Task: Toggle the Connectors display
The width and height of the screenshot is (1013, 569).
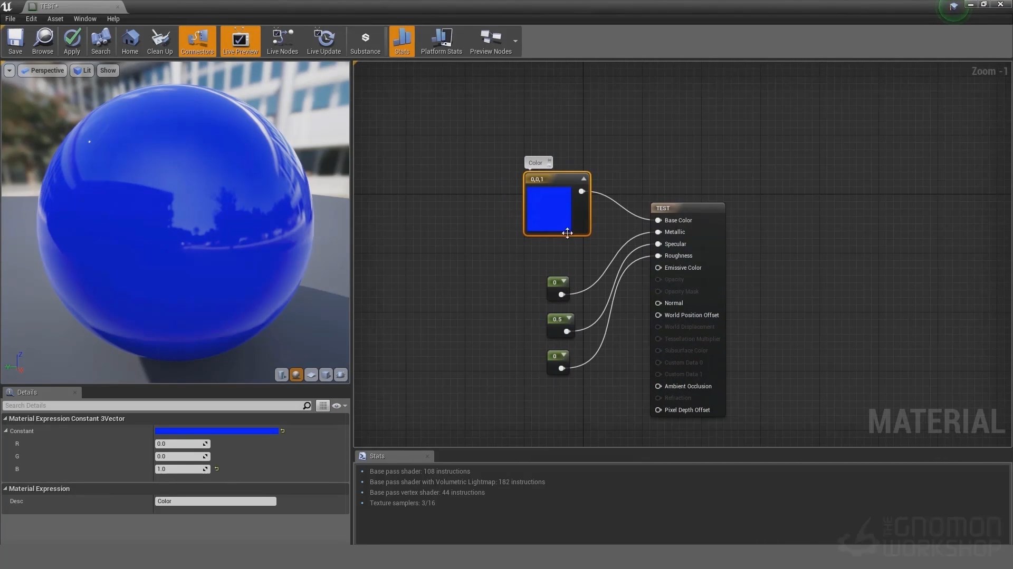Action: (x=197, y=42)
